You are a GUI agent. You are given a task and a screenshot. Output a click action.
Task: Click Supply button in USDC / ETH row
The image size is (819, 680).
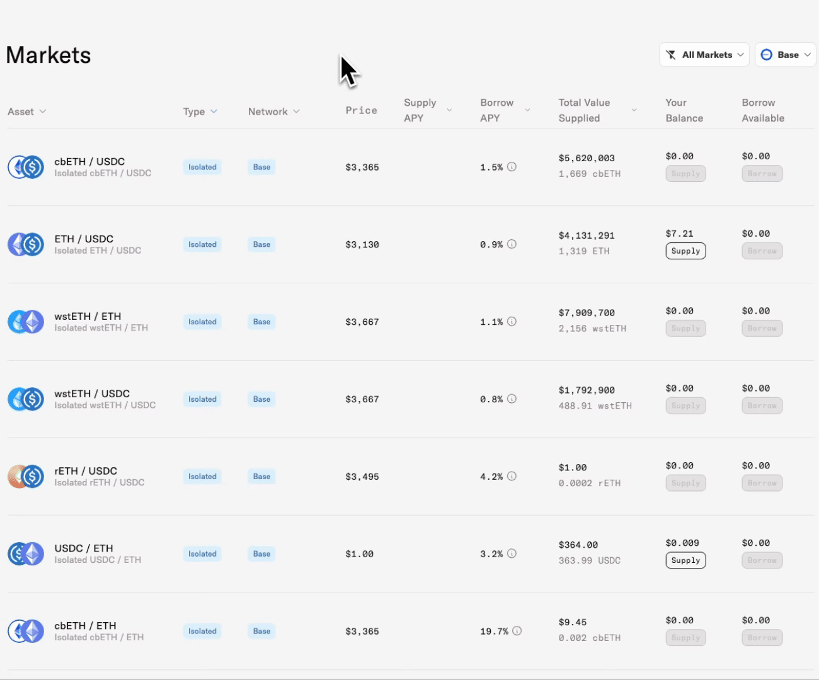click(685, 560)
